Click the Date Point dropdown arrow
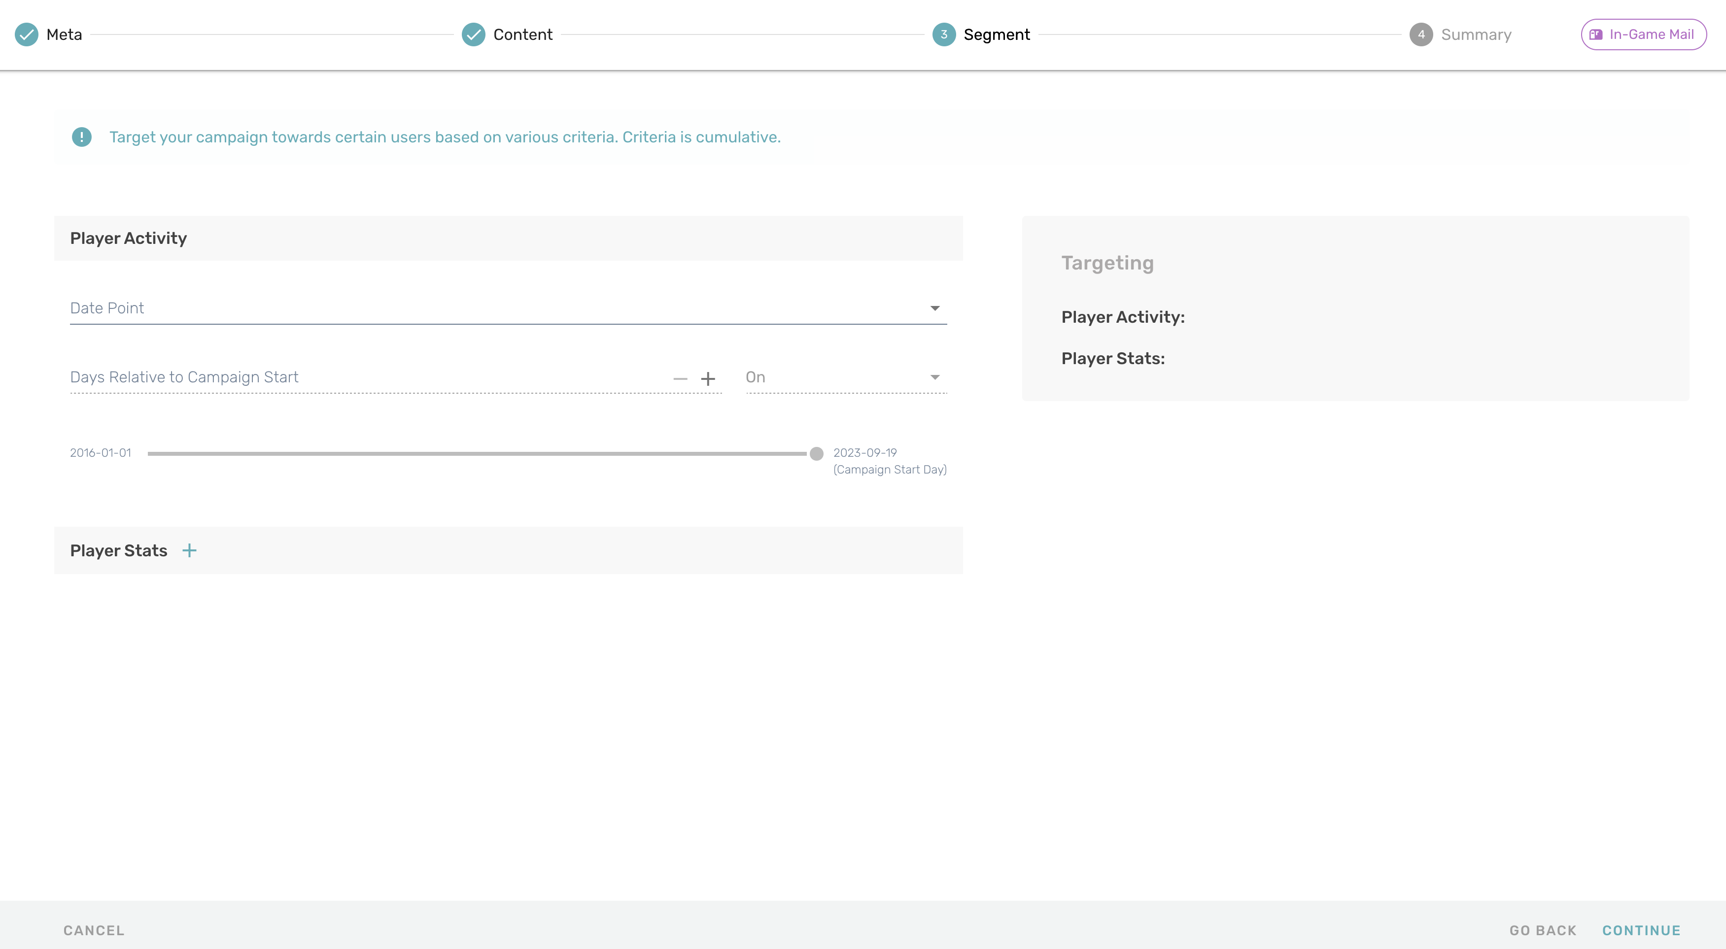Screen dimensions: 1726x949 (934, 308)
